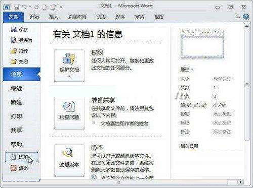Click the Undo icon in quick access toolbar

[25, 7]
